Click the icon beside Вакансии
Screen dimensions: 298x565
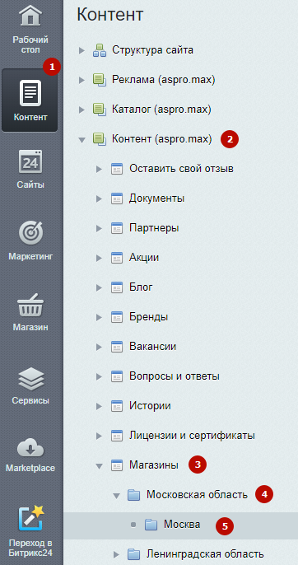coord(117,347)
